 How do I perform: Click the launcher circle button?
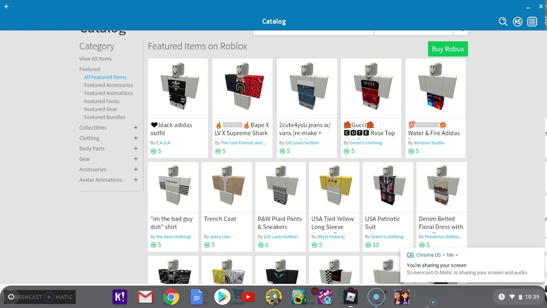coord(11,297)
